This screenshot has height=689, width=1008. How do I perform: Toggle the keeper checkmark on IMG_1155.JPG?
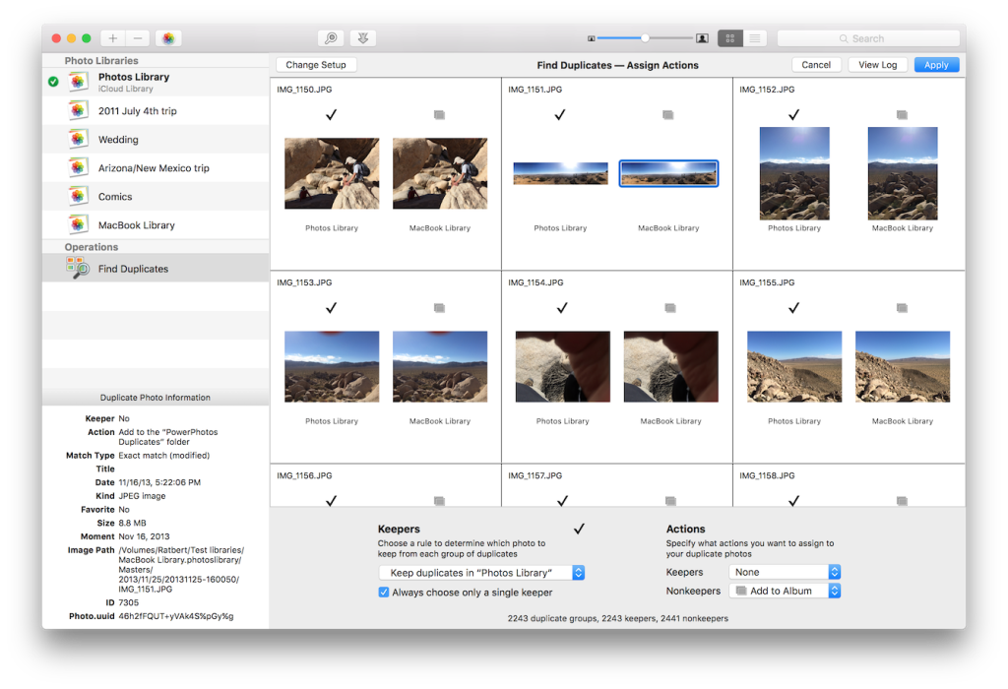point(793,307)
